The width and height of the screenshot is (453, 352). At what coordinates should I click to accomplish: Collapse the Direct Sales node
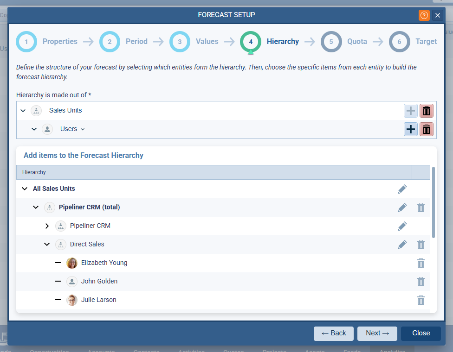point(46,244)
